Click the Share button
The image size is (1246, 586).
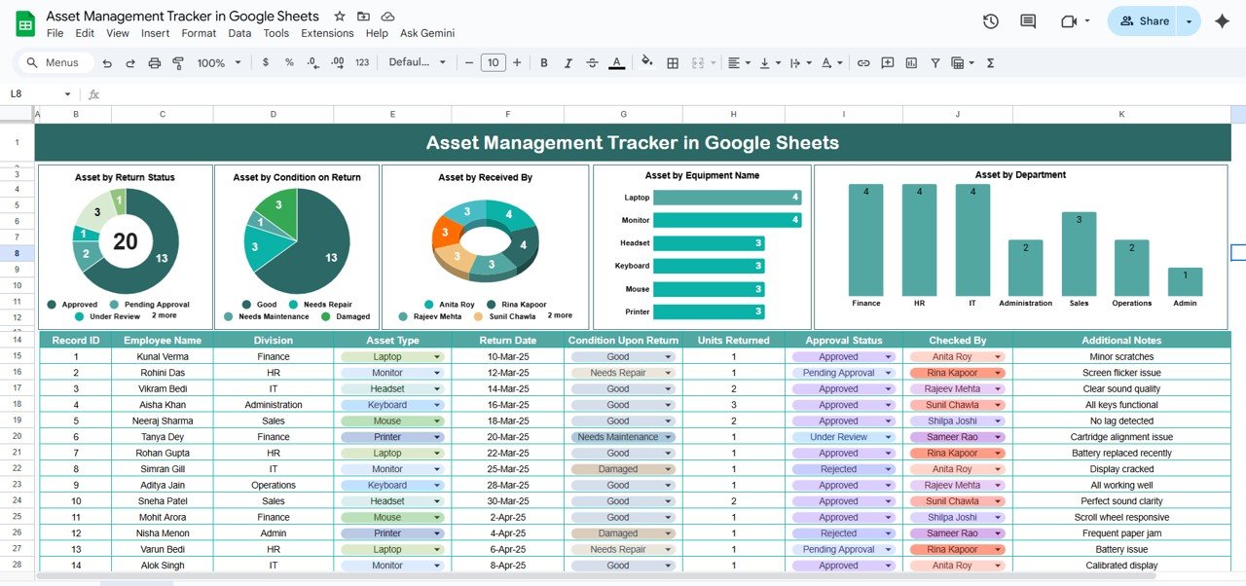click(1142, 19)
